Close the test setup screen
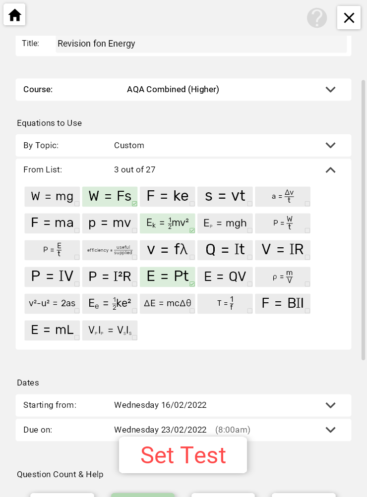The image size is (367, 497). 349,18
